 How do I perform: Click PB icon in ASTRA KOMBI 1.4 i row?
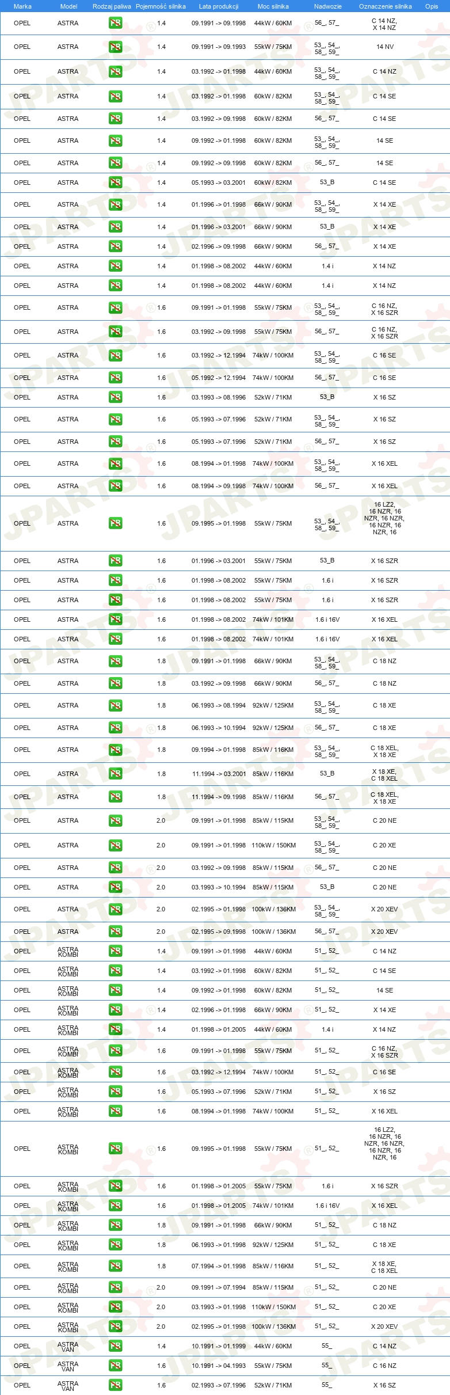(115, 1029)
